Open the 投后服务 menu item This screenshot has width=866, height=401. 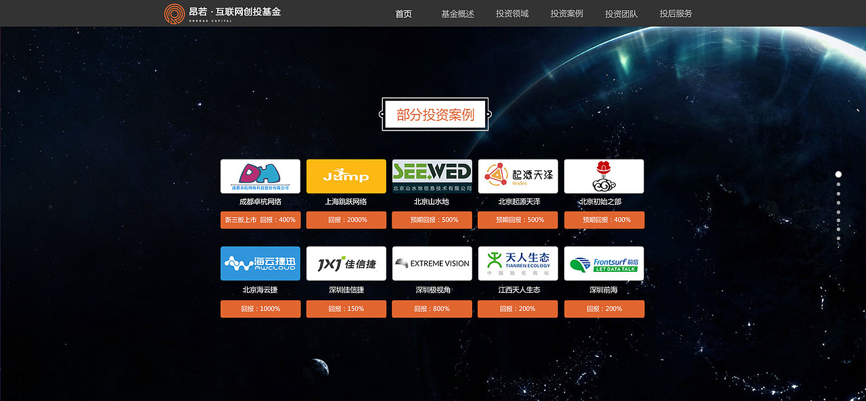point(675,13)
